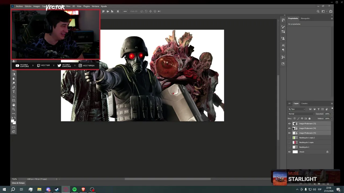The width and height of the screenshot is (344, 193).
Task: Filter layers by shape layer icon
Action: point(322,109)
